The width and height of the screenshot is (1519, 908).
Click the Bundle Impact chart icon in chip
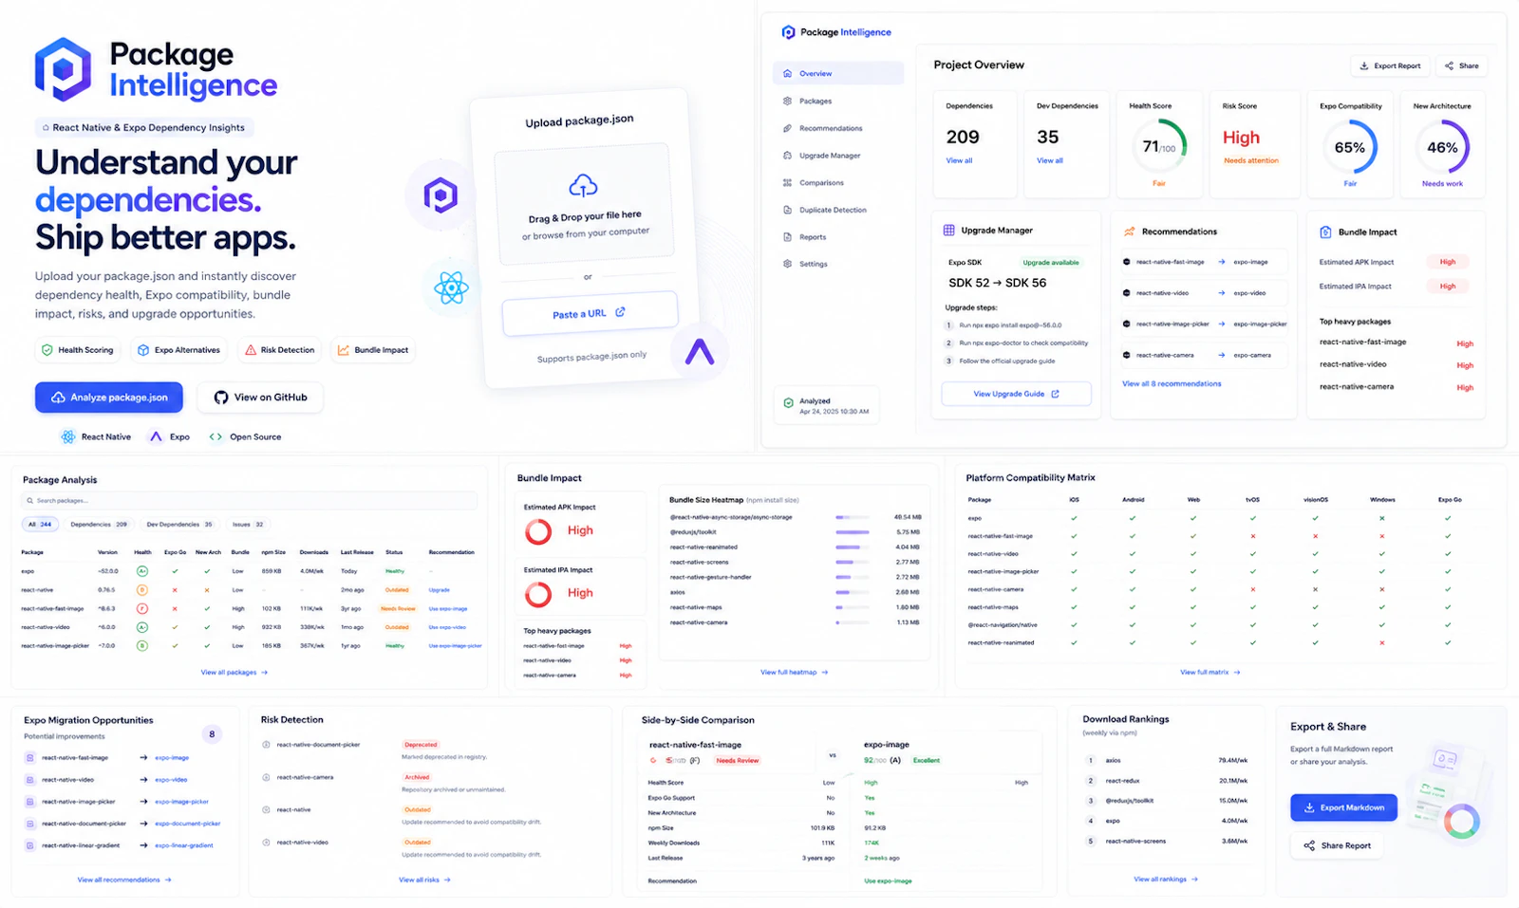[344, 350]
